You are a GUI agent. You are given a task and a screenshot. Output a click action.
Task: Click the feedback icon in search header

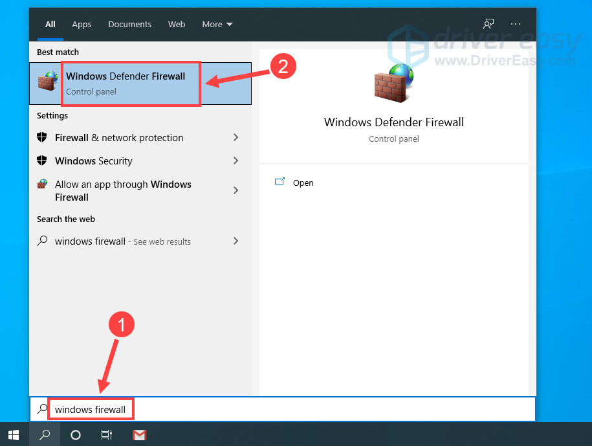tap(488, 24)
